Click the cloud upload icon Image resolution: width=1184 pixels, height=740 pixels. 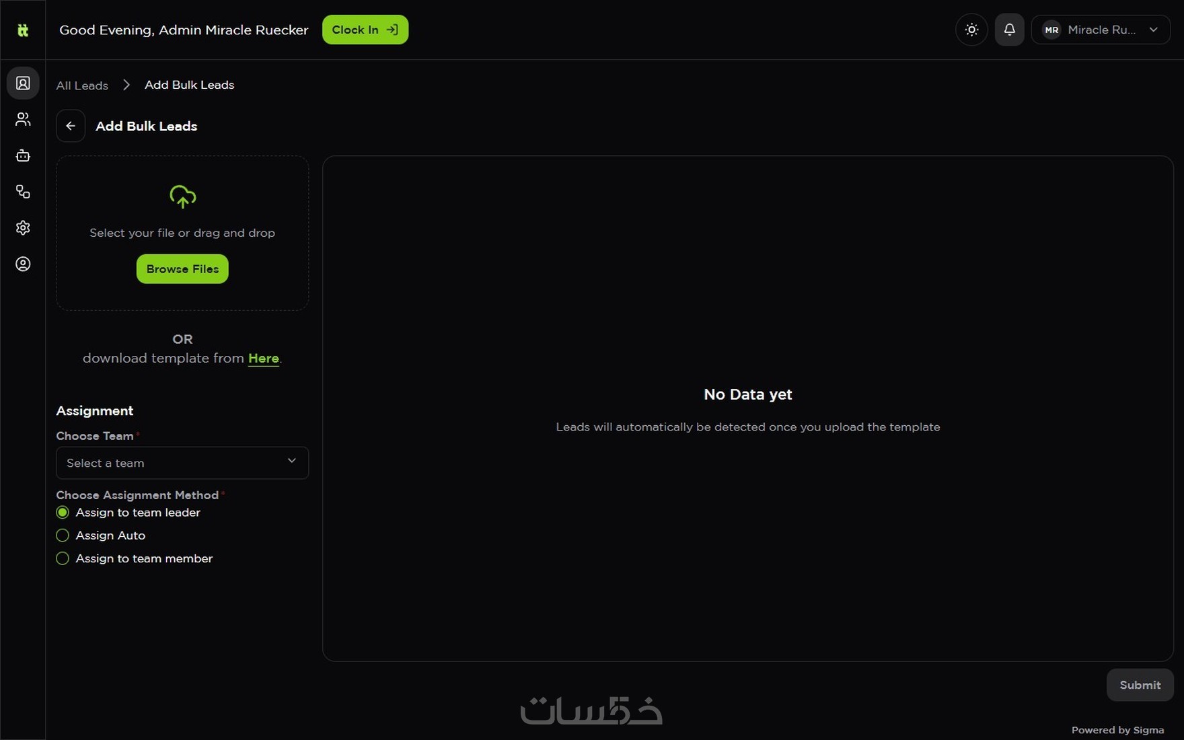pyautogui.click(x=182, y=196)
